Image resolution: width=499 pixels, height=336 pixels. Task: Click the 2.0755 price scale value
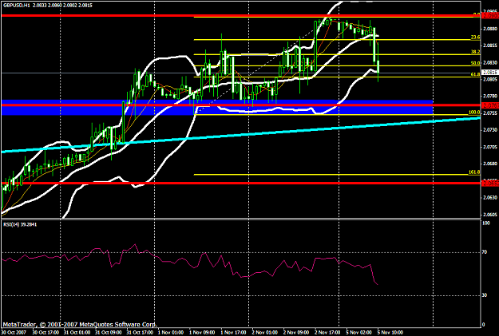(x=489, y=113)
